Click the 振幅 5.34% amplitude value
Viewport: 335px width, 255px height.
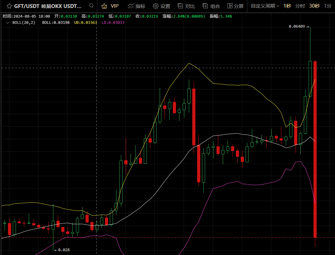(221, 16)
